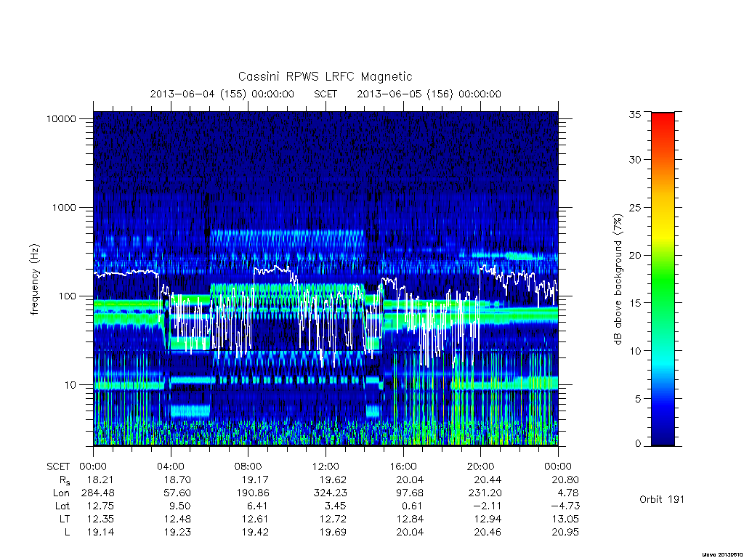
Task: Click the Rs value "20.80"
Action: coord(565,480)
